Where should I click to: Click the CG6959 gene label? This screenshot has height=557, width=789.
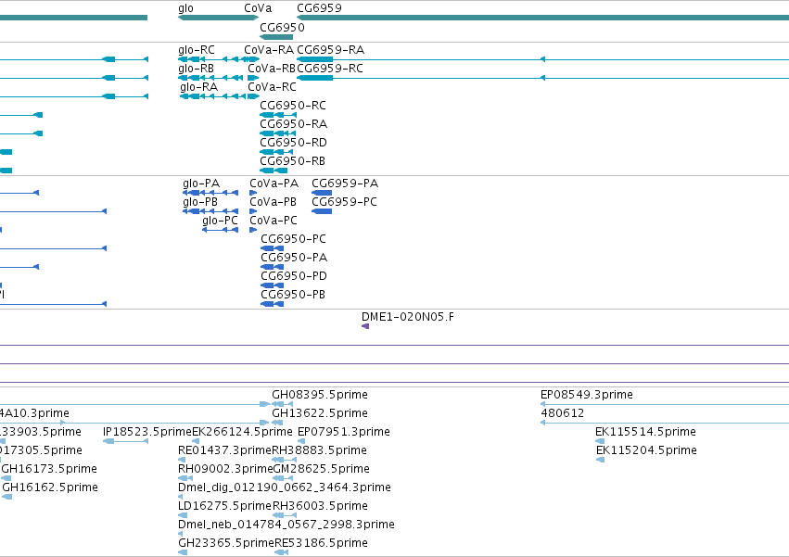point(319,8)
